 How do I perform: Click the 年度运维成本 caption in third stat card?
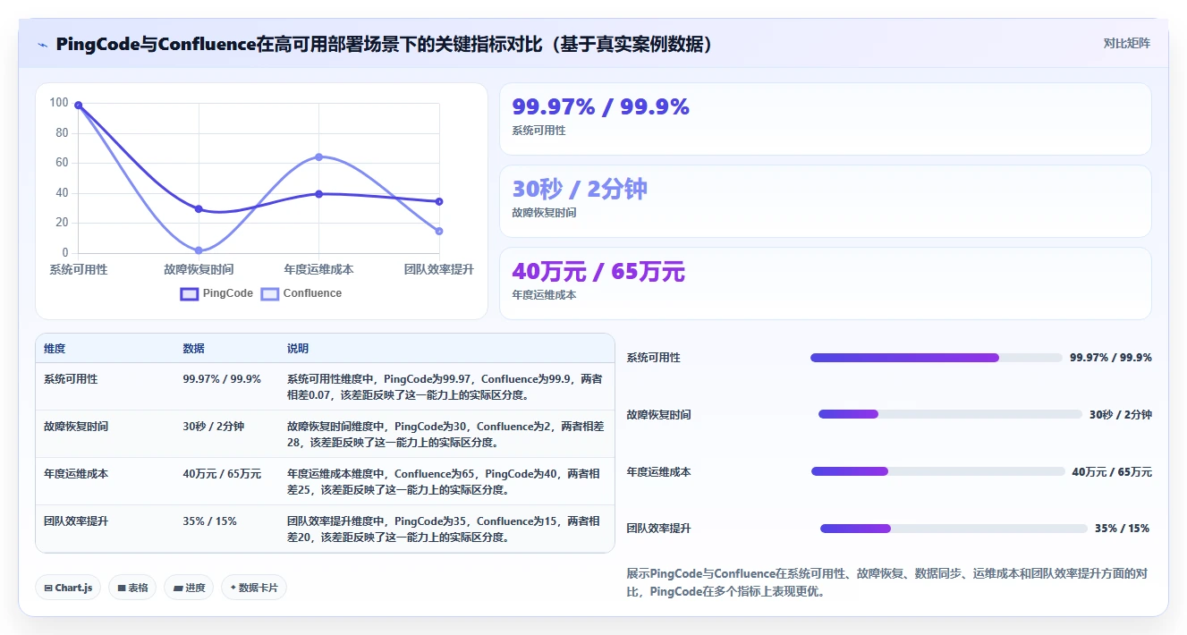[x=544, y=295]
